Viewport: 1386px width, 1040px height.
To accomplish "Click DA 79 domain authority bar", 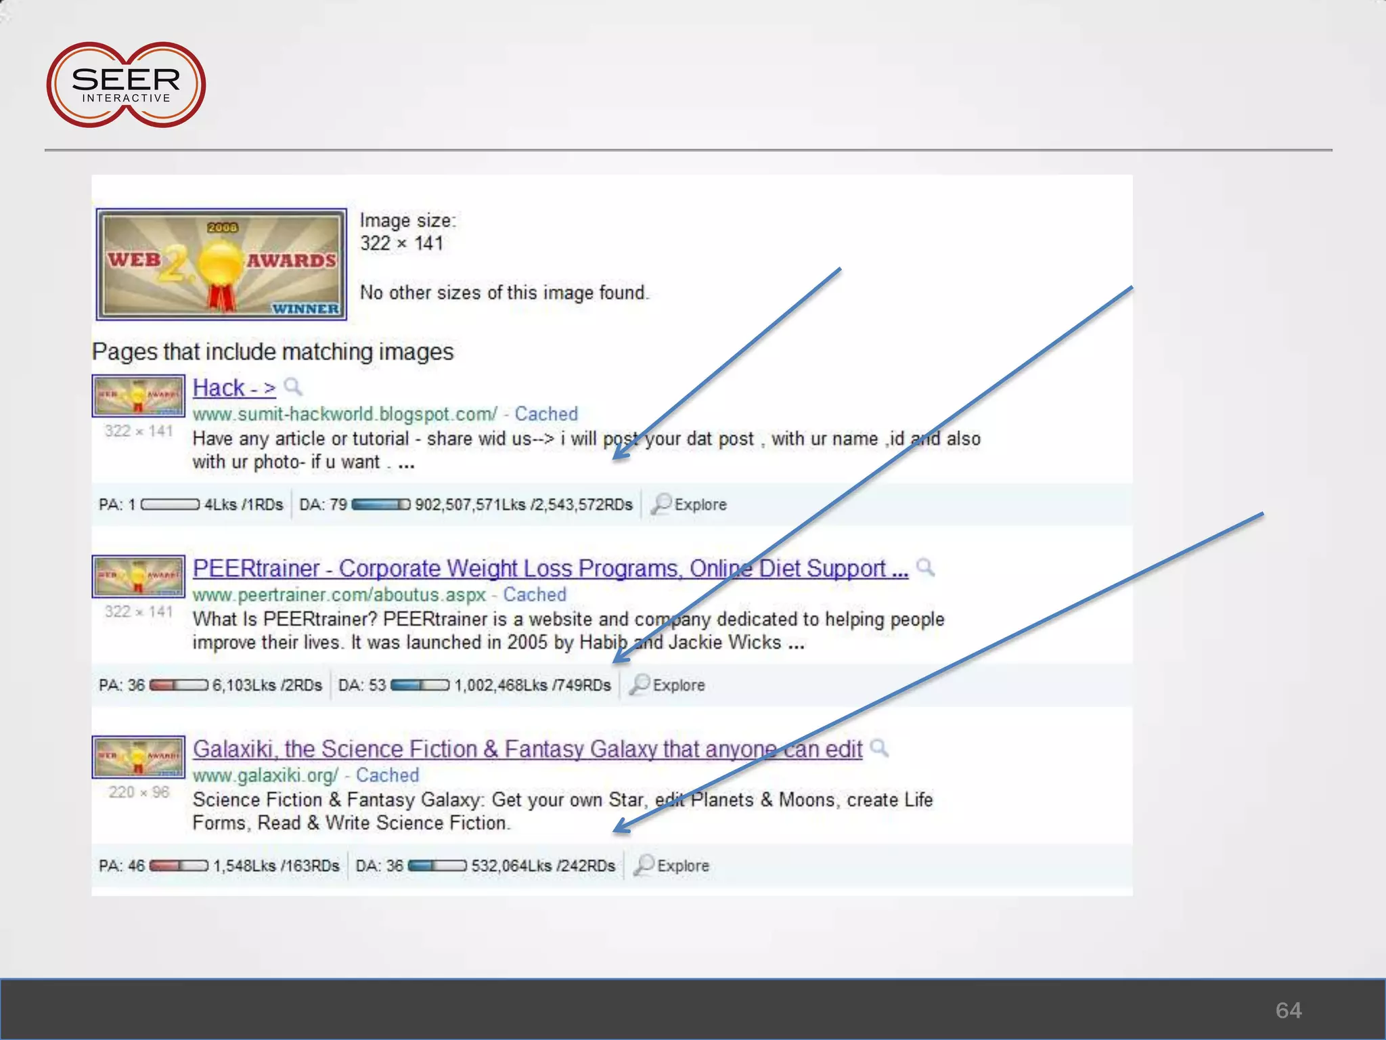I will (x=380, y=504).
